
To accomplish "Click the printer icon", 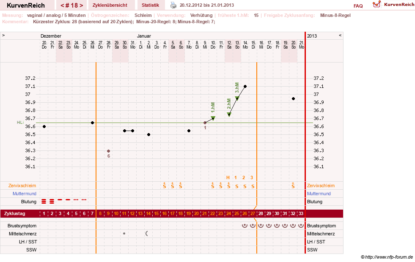I will (173, 5).
